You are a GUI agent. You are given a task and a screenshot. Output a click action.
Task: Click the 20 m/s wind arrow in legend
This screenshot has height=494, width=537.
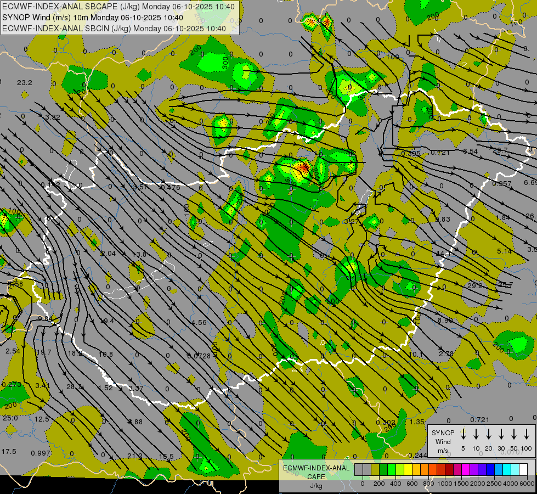tap(489, 434)
